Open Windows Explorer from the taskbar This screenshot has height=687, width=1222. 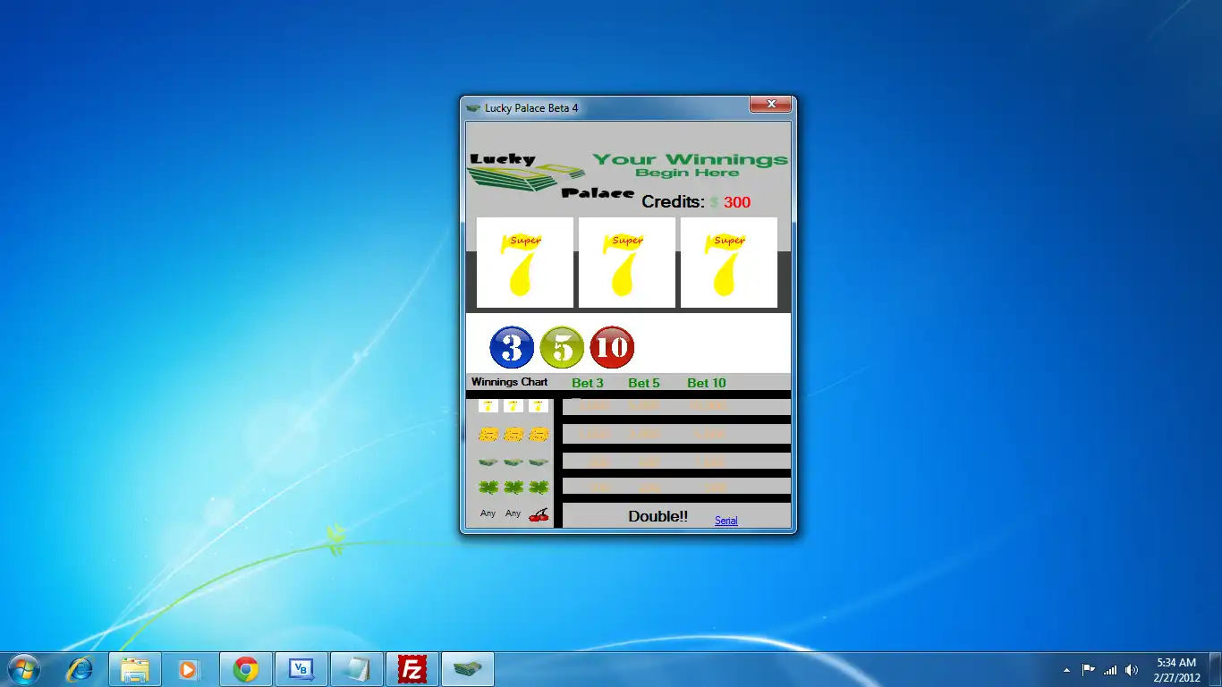(x=135, y=669)
